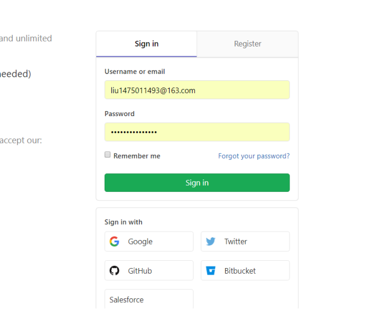This screenshot has height=309, width=388.
Task: Sign in with Bitbucket button
Action: (245, 271)
